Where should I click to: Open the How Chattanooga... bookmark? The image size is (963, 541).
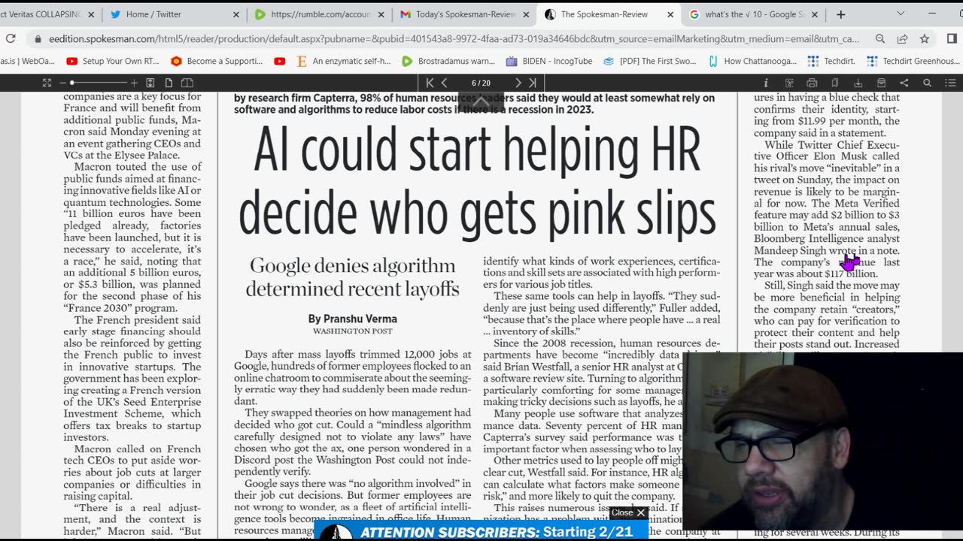click(x=752, y=61)
